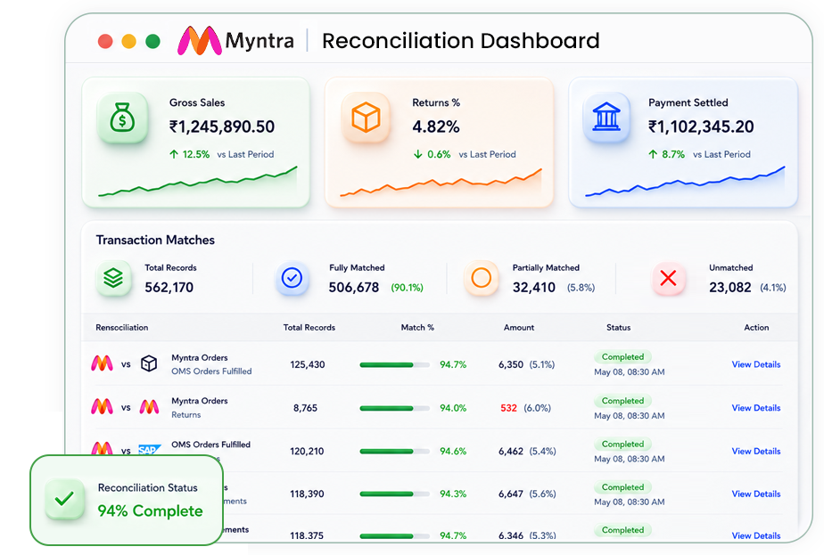
Task: Click the SAP logo icon
Action: pos(149,450)
